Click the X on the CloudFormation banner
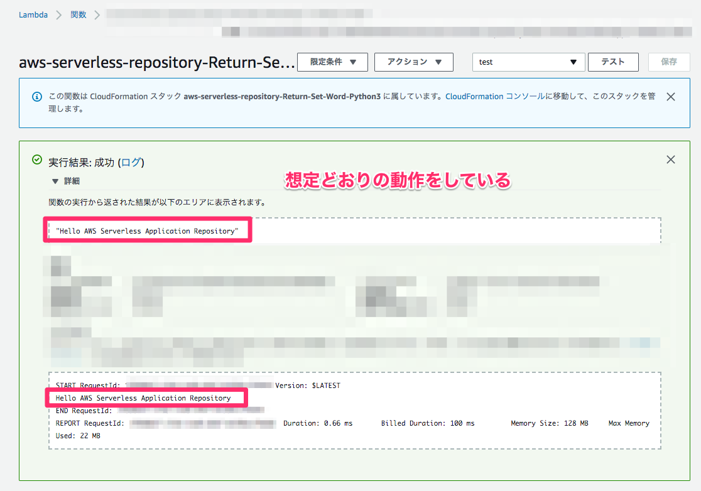701x491 pixels. [670, 96]
